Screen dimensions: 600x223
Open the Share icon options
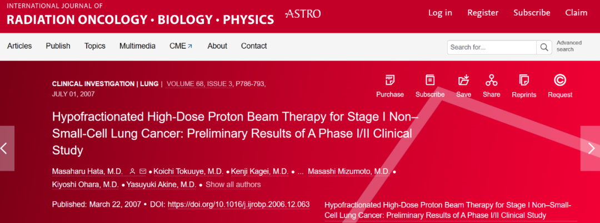pyautogui.click(x=491, y=80)
